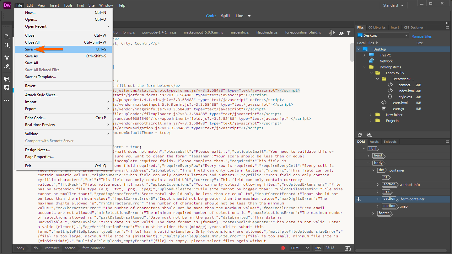Choose Save As... from the File menu

click(x=33, y=56)
